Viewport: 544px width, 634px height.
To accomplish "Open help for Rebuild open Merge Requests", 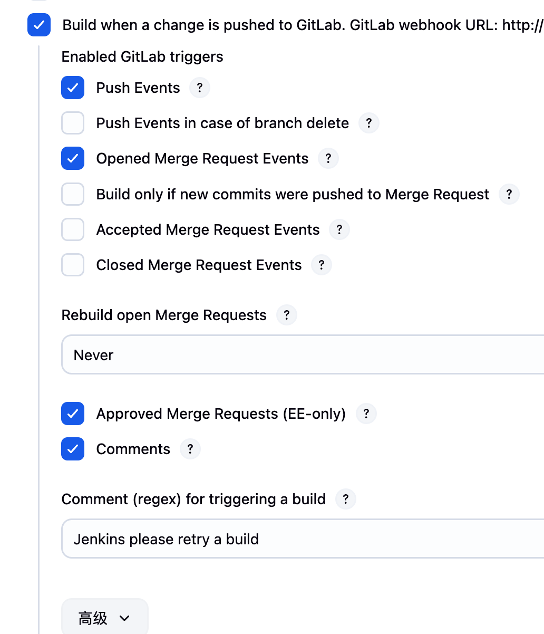I will 286,315.
